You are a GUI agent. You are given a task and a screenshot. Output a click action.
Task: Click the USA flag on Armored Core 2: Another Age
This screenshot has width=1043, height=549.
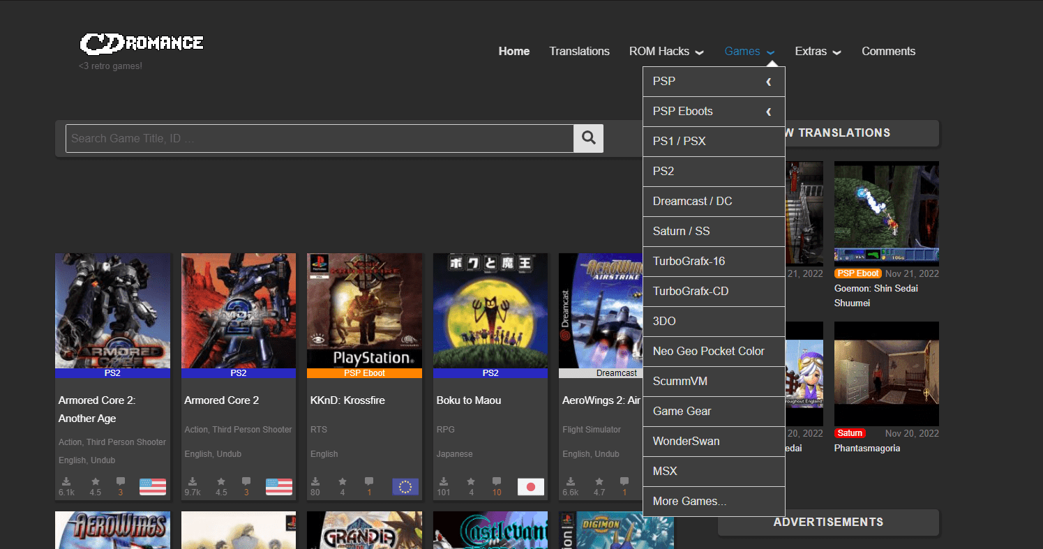(x=153, y=487)
